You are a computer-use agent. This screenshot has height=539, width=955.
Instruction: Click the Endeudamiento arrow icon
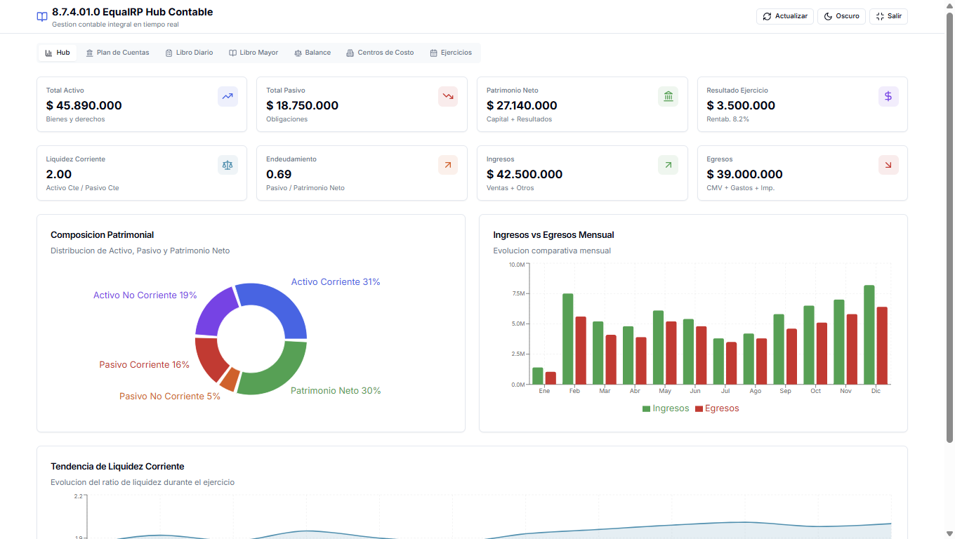448,165
